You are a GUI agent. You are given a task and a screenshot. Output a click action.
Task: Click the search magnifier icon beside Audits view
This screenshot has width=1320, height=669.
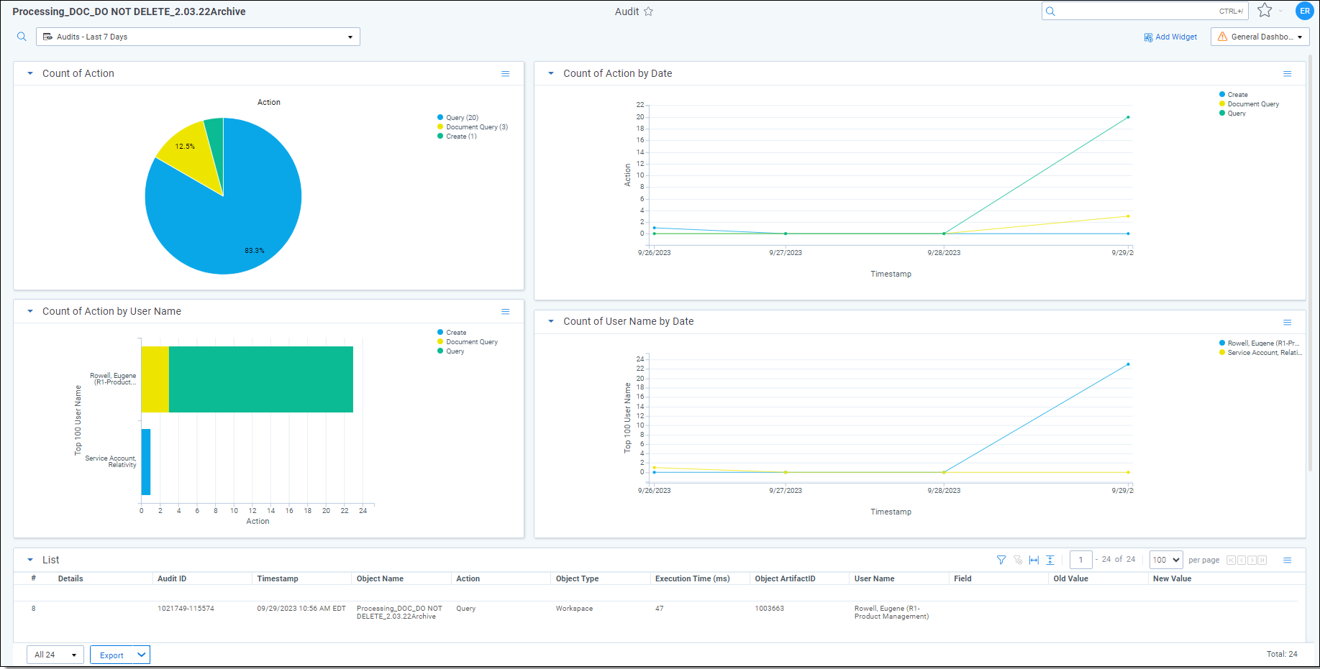[22, 37]
